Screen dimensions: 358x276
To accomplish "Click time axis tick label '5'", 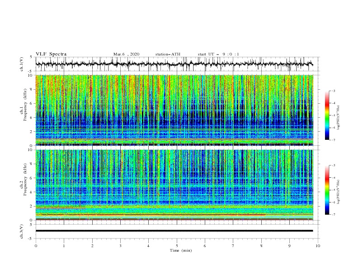I will click(177, 246).
